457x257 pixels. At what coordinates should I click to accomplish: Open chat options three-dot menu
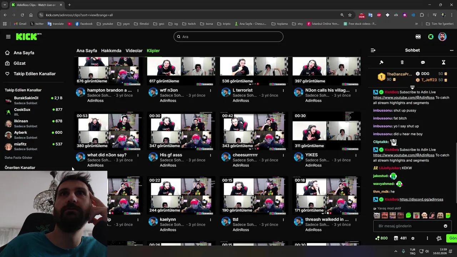pyautogui.click(x=451, y=50)
